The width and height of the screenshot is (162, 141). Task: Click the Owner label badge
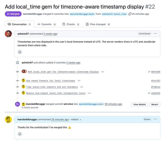coord(147,119)
